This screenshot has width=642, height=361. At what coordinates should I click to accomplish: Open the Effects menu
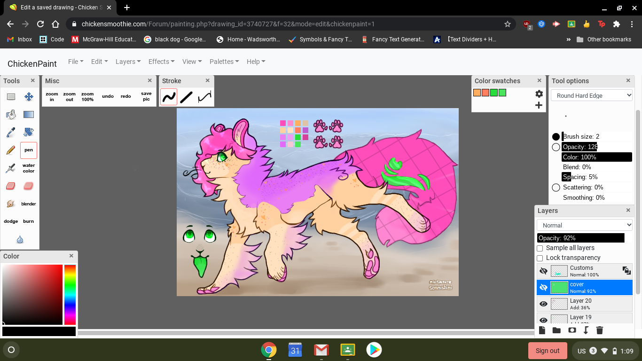tap(161, 62)
